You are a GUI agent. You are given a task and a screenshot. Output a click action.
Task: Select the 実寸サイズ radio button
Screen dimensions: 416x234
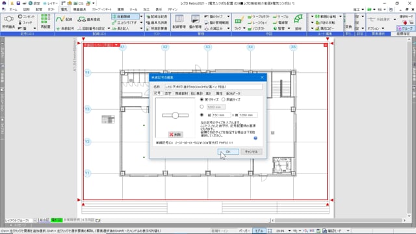coord(201,99)
